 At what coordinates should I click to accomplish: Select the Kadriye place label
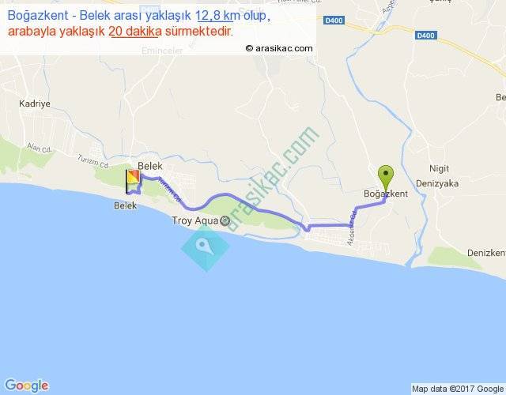[x=35, y=103]
